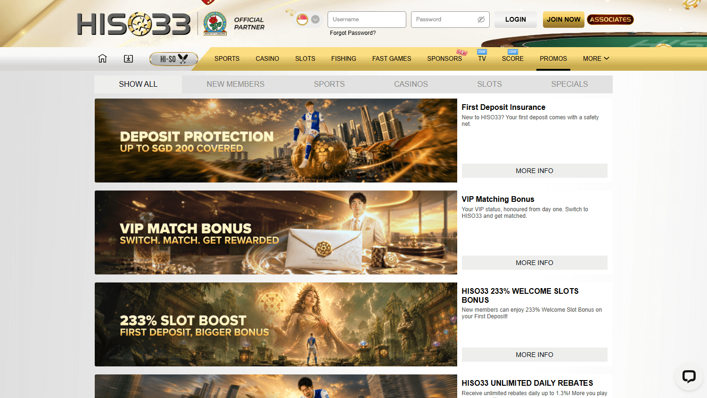Open the FAST GAMES menu item
The width and height of the screenshot is (707, 398).
[x=392, y=58]
